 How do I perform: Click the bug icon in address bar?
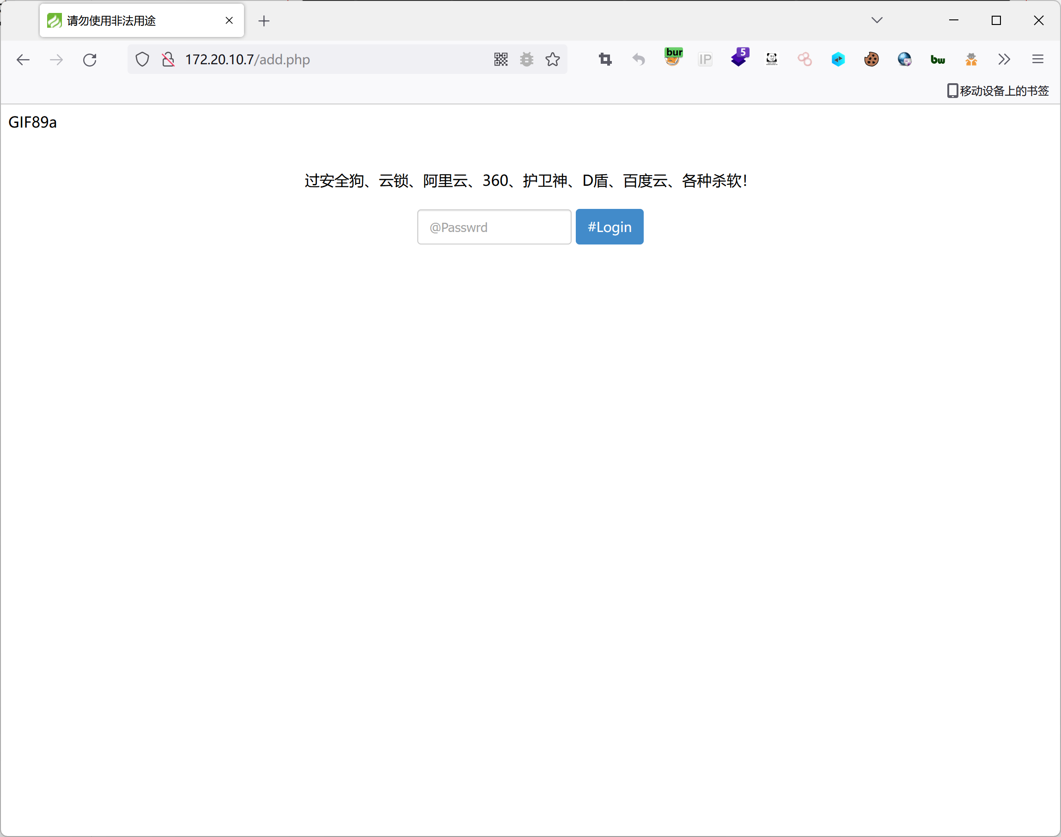click(x=527, y=59)
